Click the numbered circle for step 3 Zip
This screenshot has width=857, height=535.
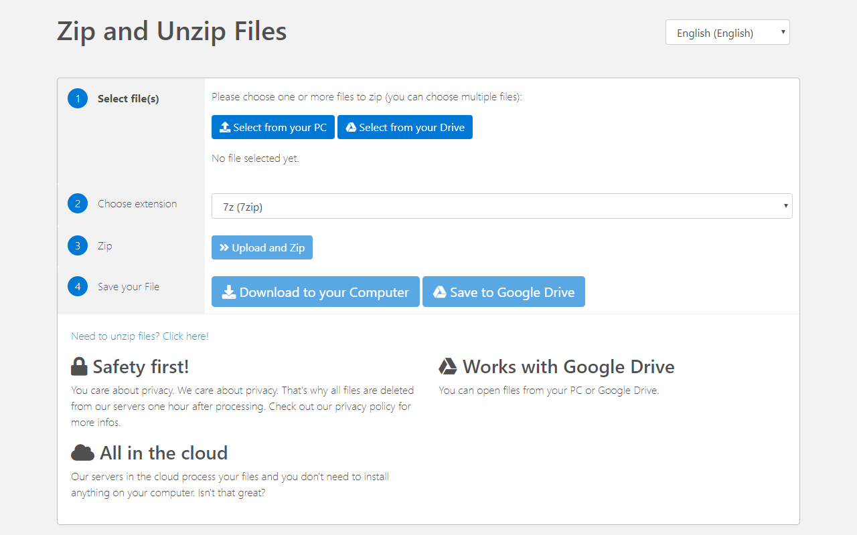[x=77, y=245]
